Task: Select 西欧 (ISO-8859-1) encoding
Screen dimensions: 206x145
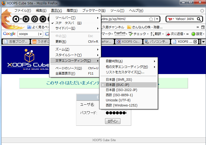Action: tap(128, 95)
